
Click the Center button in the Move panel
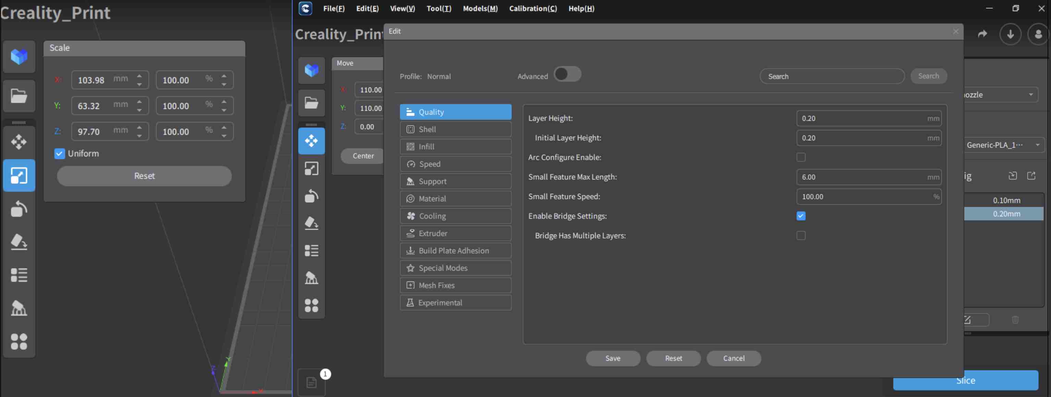(363, 156)
